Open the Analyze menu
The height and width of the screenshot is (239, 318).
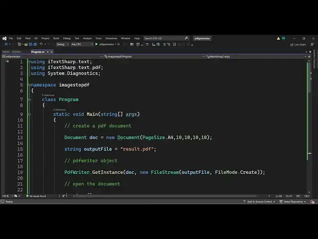point(87,38)
